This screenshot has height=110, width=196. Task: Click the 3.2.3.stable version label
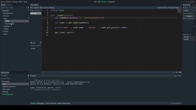pos(175,103)
